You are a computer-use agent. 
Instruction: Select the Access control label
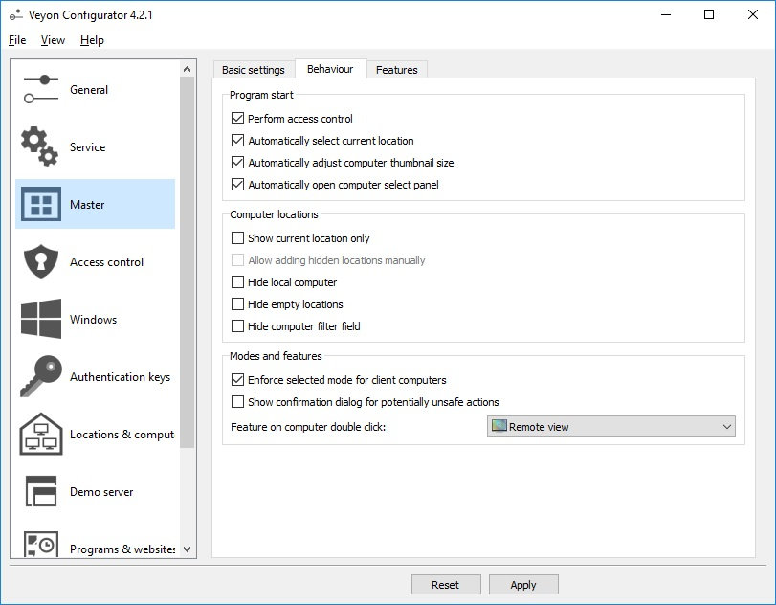[107, 262]
